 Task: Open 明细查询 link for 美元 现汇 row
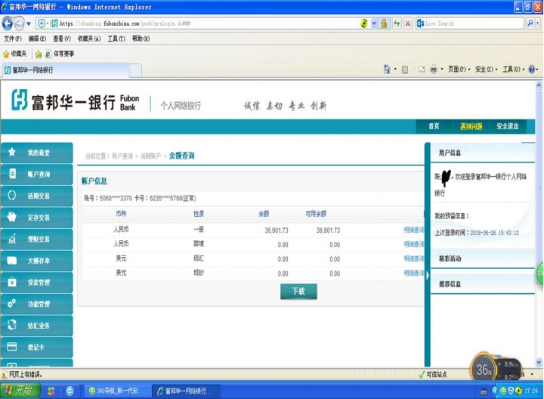click(414, 259)
